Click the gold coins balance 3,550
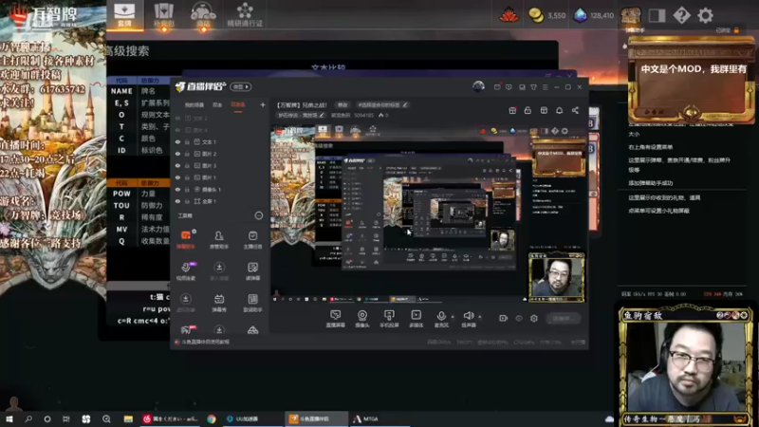Screen dimensions: 759x427 coord(547,15)
